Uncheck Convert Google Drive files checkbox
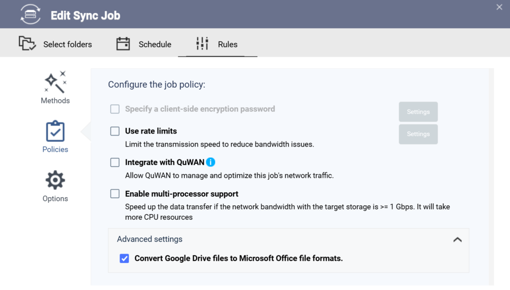Screen dimensions: 510x290 click(124, 259)
